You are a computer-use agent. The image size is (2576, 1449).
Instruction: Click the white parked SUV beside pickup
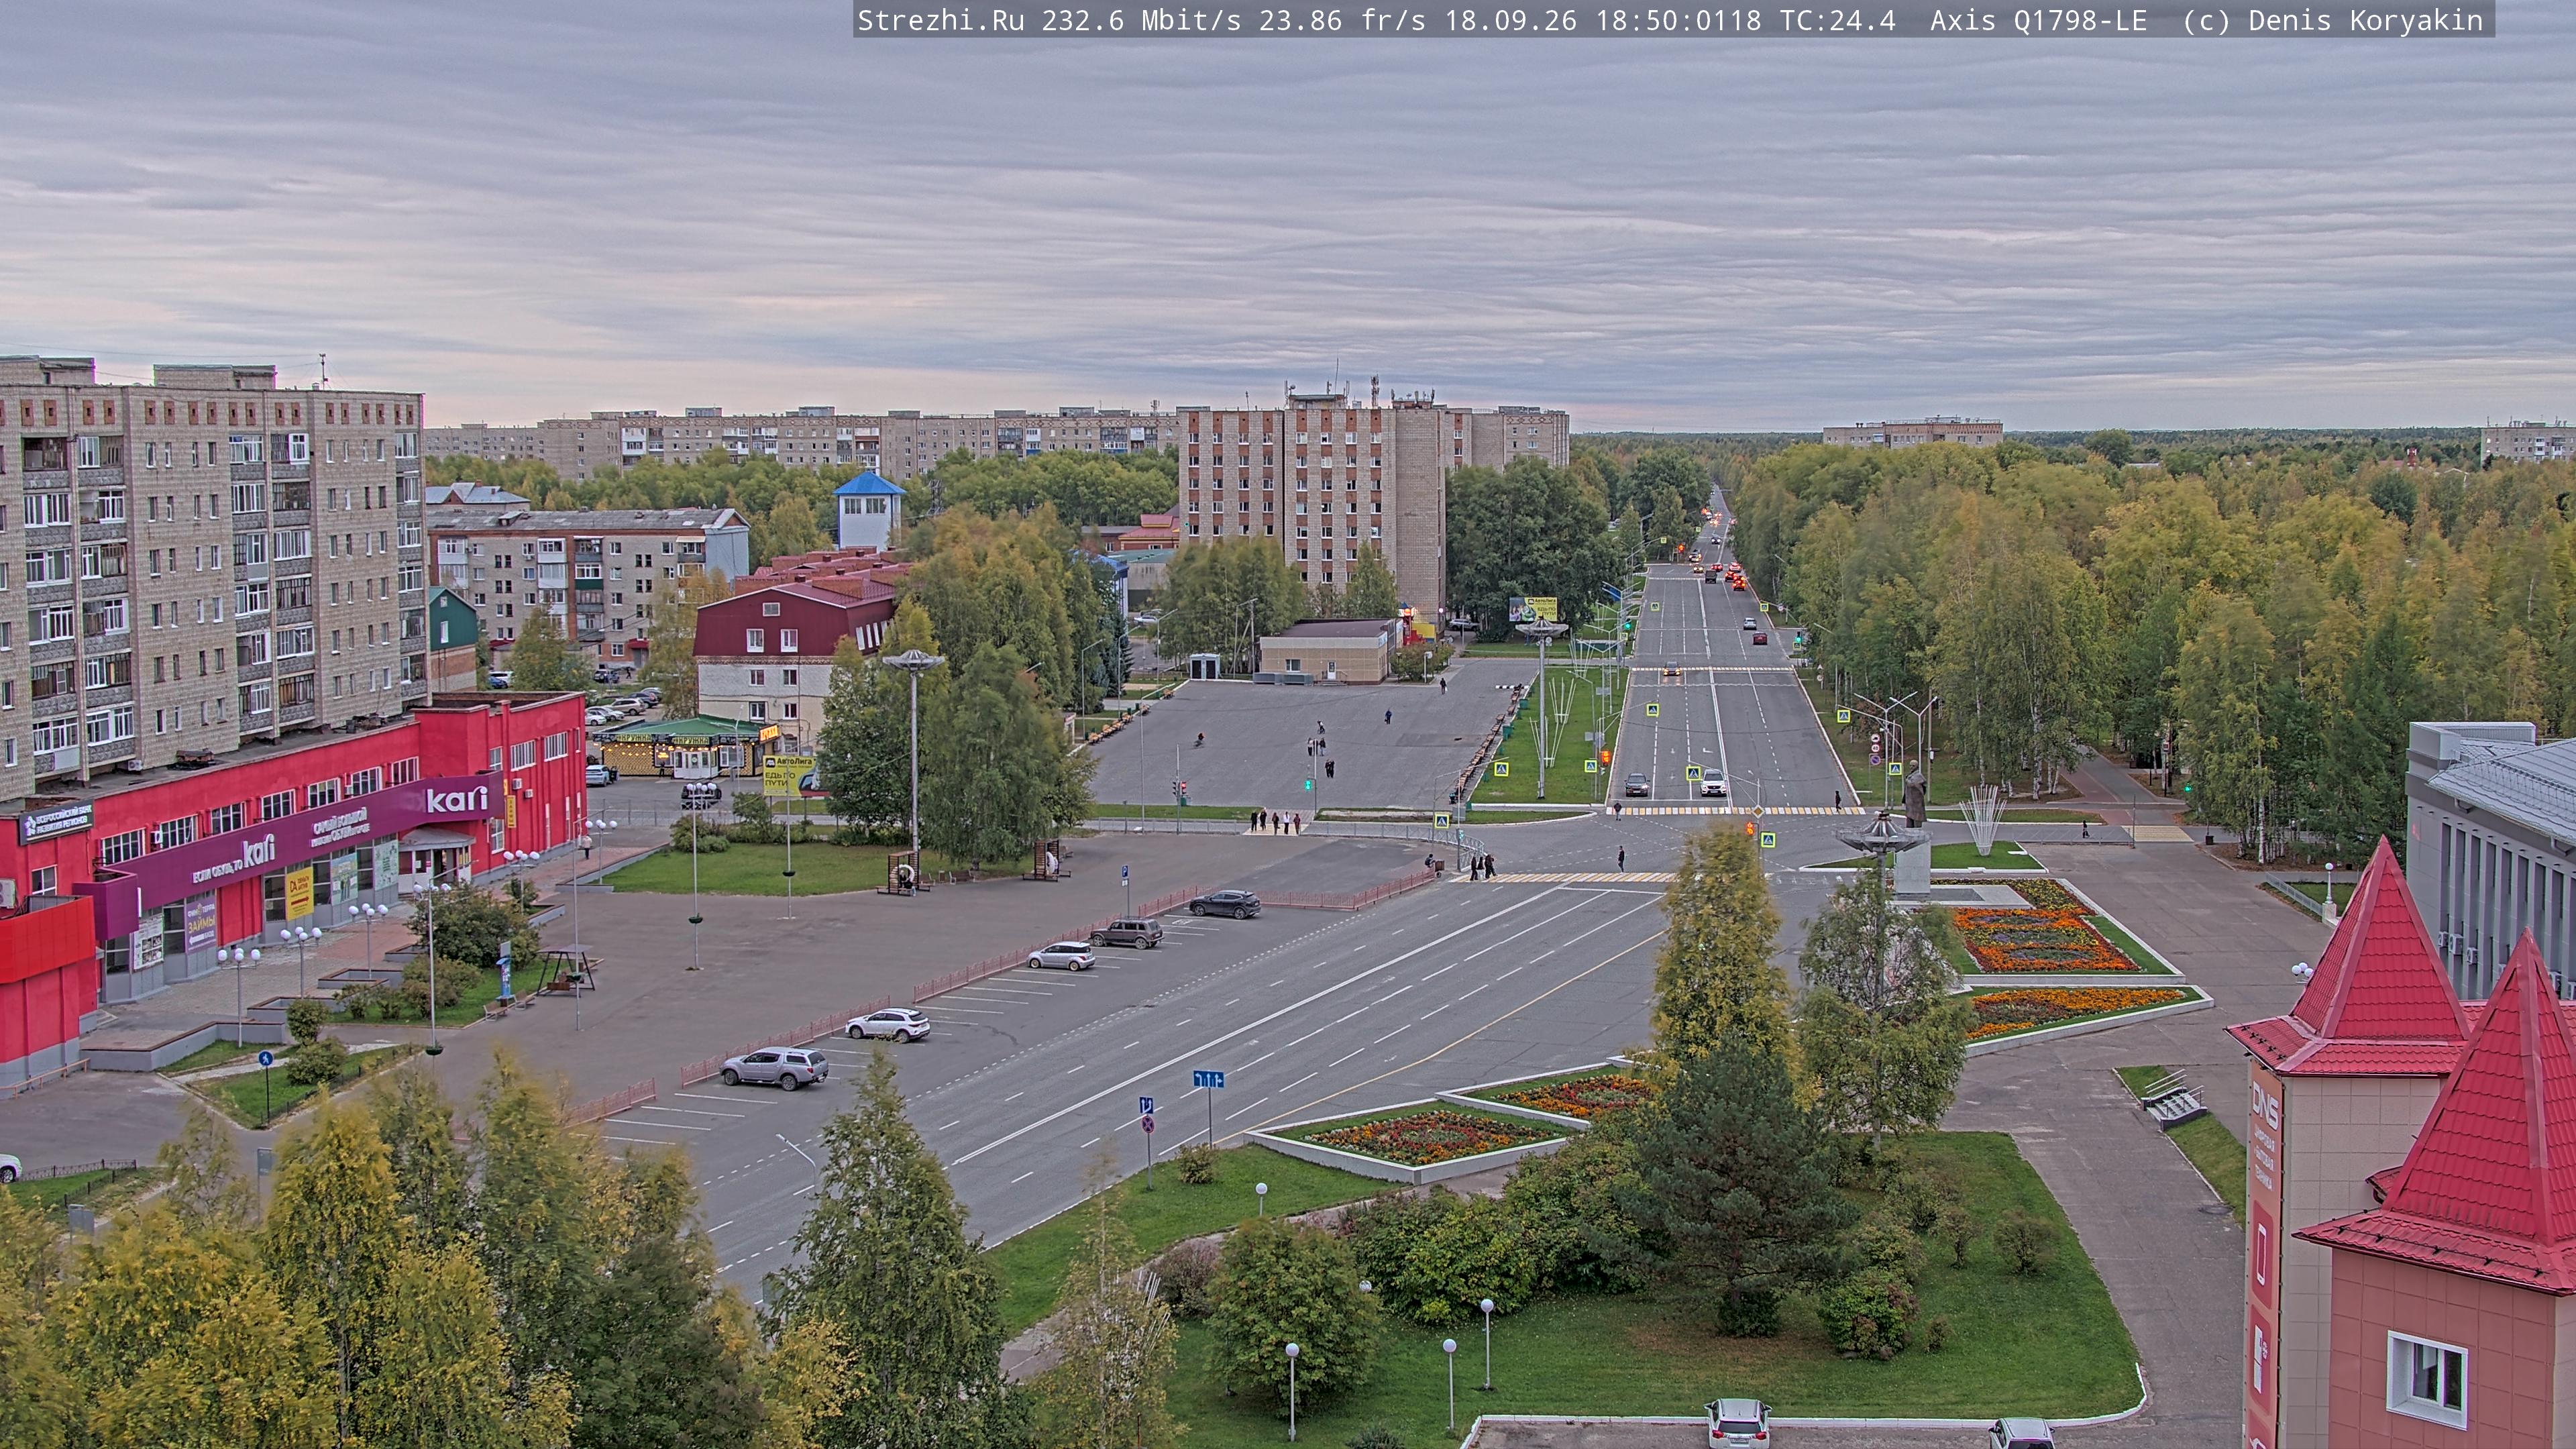888,1025
